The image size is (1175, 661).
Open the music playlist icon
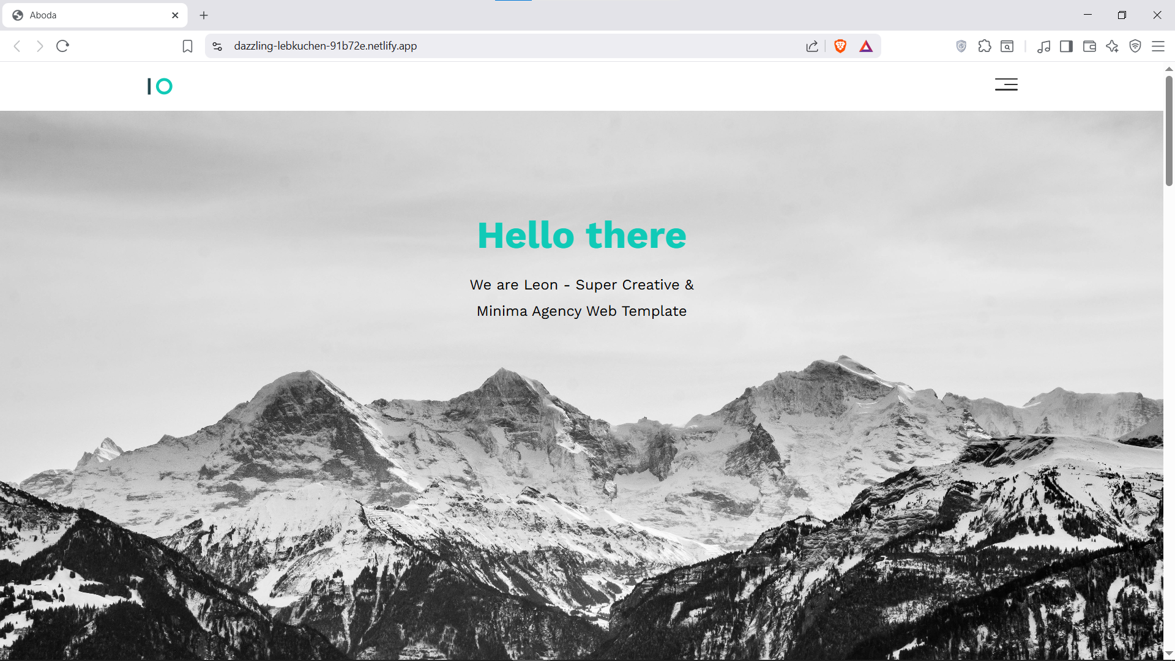point(1043,46)
